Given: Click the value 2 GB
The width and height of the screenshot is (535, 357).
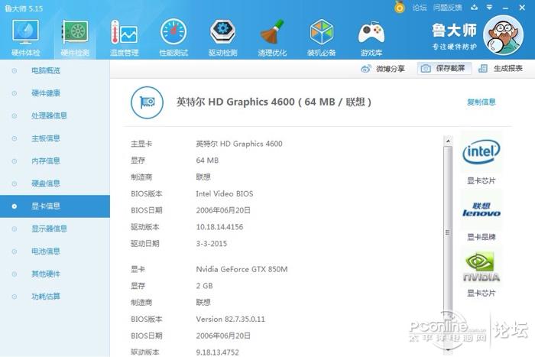Looking at the screenshot, I should 204,286.
